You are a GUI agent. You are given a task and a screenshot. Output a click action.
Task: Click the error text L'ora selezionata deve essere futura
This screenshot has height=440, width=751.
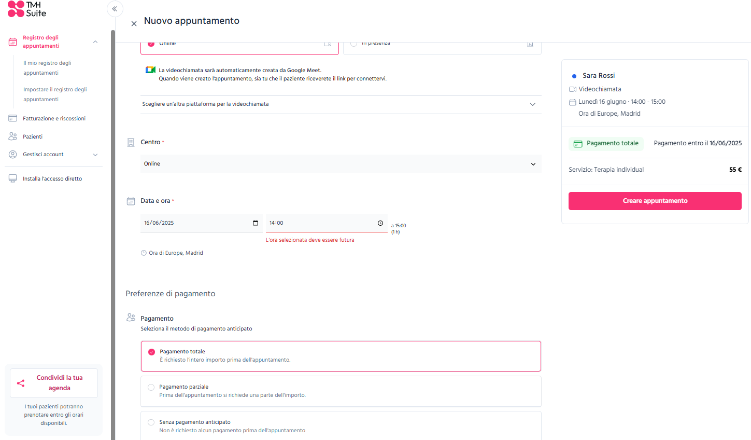[x=310, y=240]
